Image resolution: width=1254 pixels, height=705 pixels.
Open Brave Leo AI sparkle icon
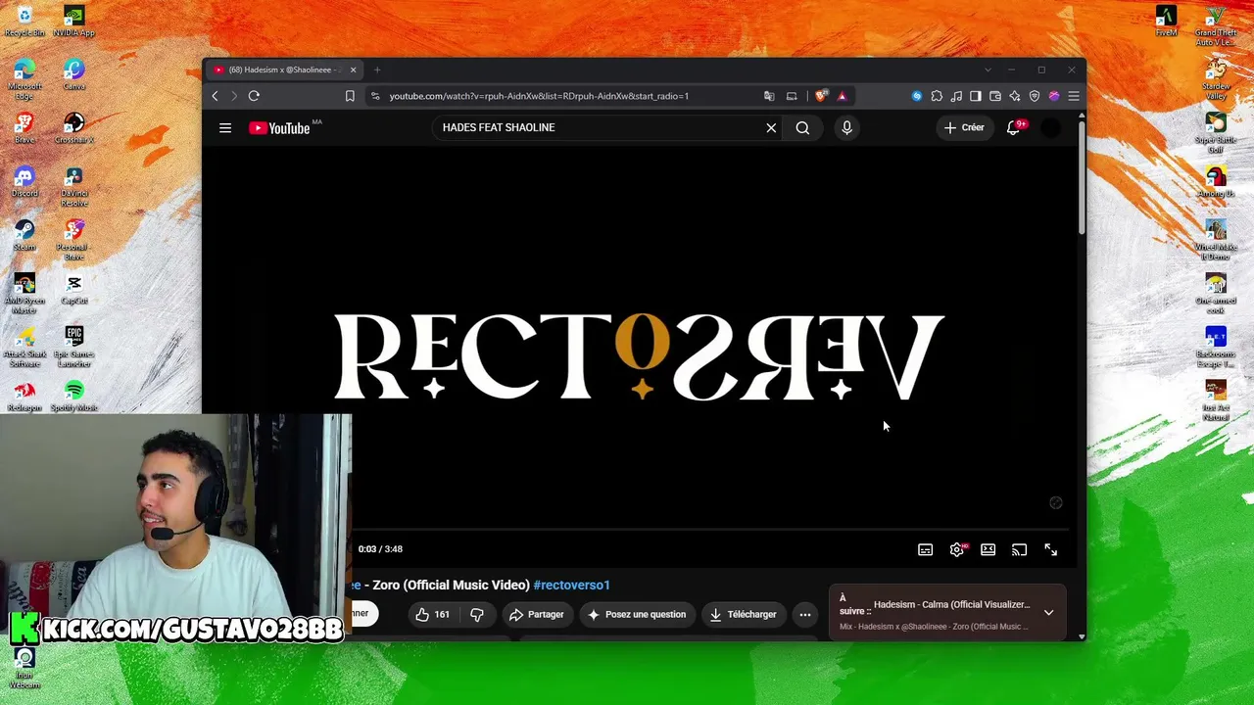click(x=1015, y=96)
